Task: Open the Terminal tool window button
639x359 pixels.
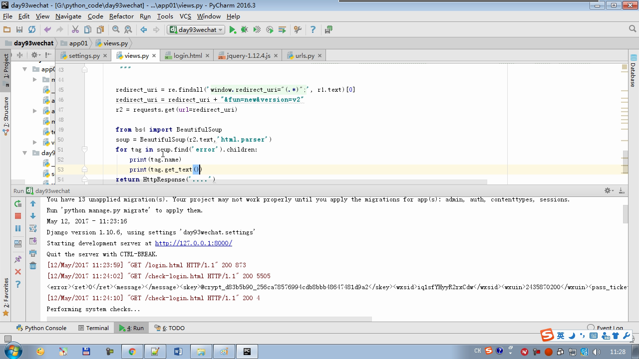Action: pos(93,328)
